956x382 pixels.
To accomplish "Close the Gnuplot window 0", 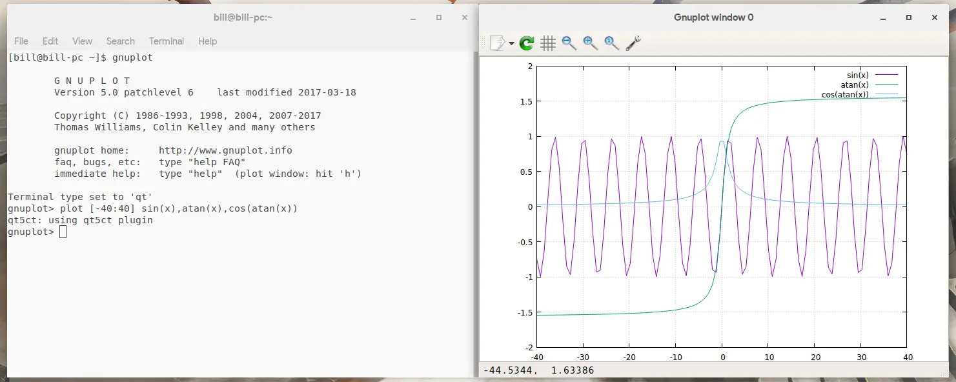I will click(935, 17).
